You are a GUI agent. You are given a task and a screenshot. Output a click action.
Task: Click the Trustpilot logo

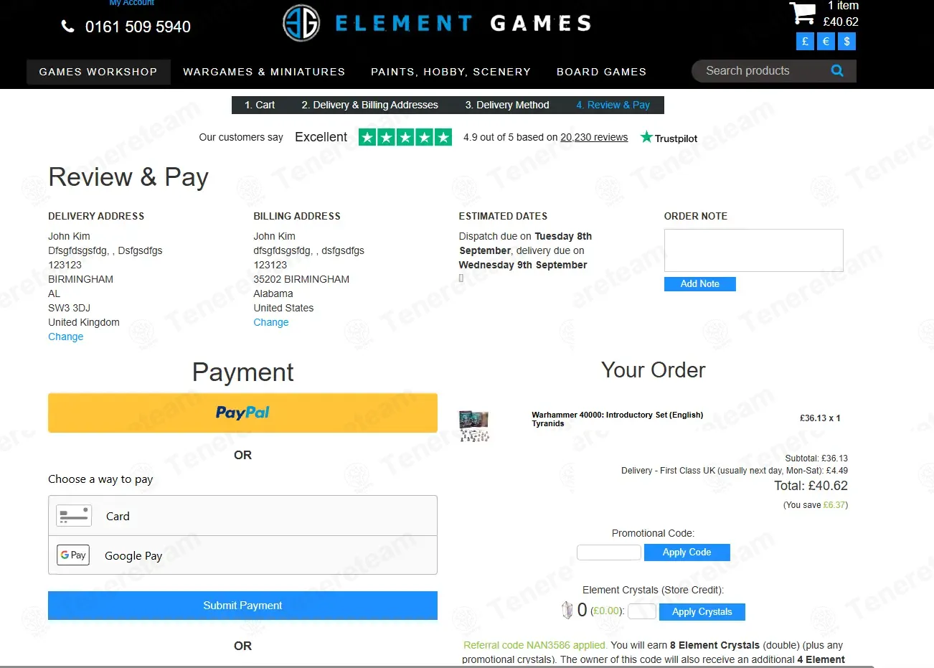pos(669,138)
